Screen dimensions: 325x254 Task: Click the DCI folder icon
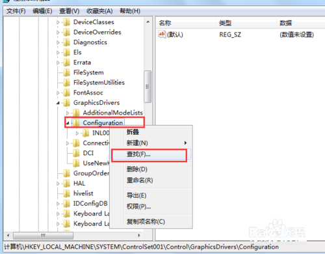[x=76, y=153]
